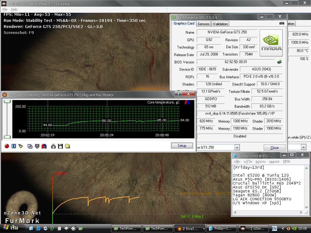The height and width of the screenshot is (233, 311).
Task: Open the third Thai menu in Notepad
Action: tap(260, 161)
